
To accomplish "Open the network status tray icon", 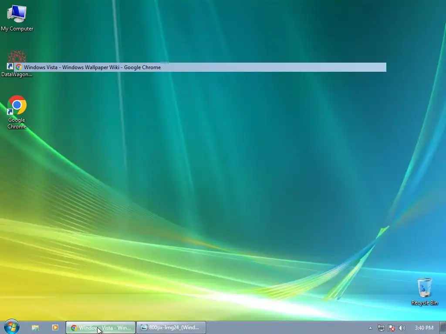I will 381,328.
